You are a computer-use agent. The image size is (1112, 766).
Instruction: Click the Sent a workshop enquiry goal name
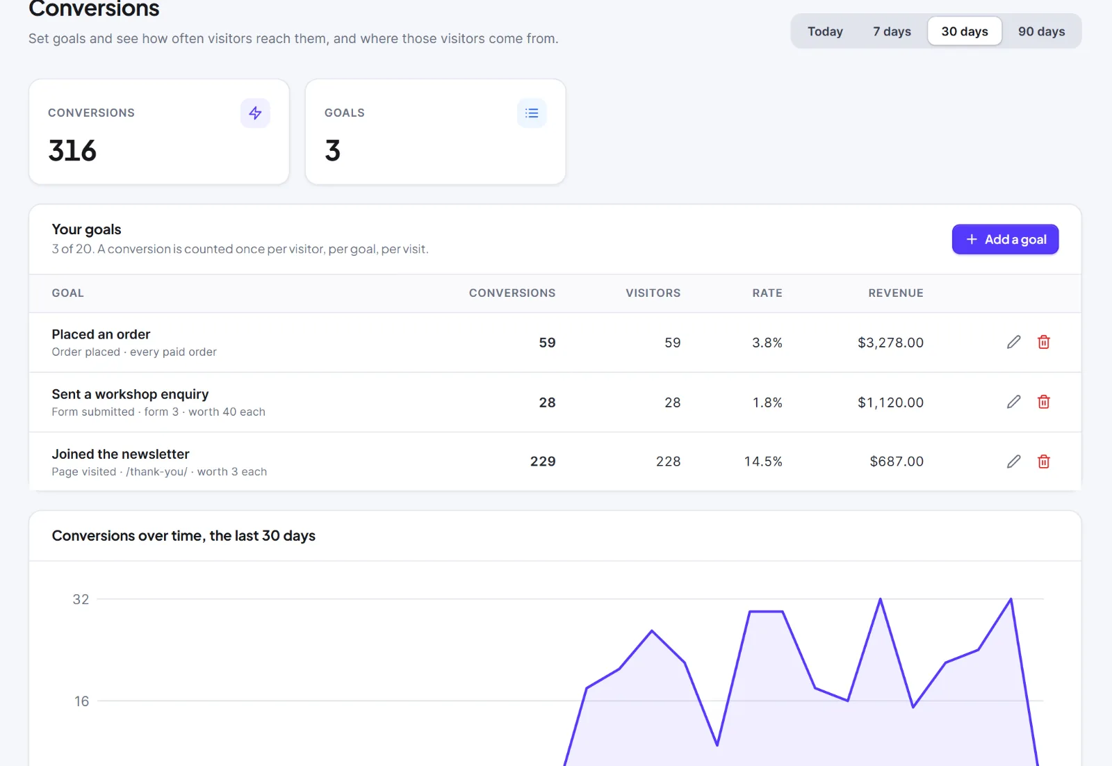point(130,394)
